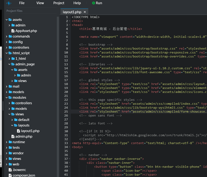207x177 pixels.
Task: Select composer.json in the project tree
Action: tap(24, 175)
